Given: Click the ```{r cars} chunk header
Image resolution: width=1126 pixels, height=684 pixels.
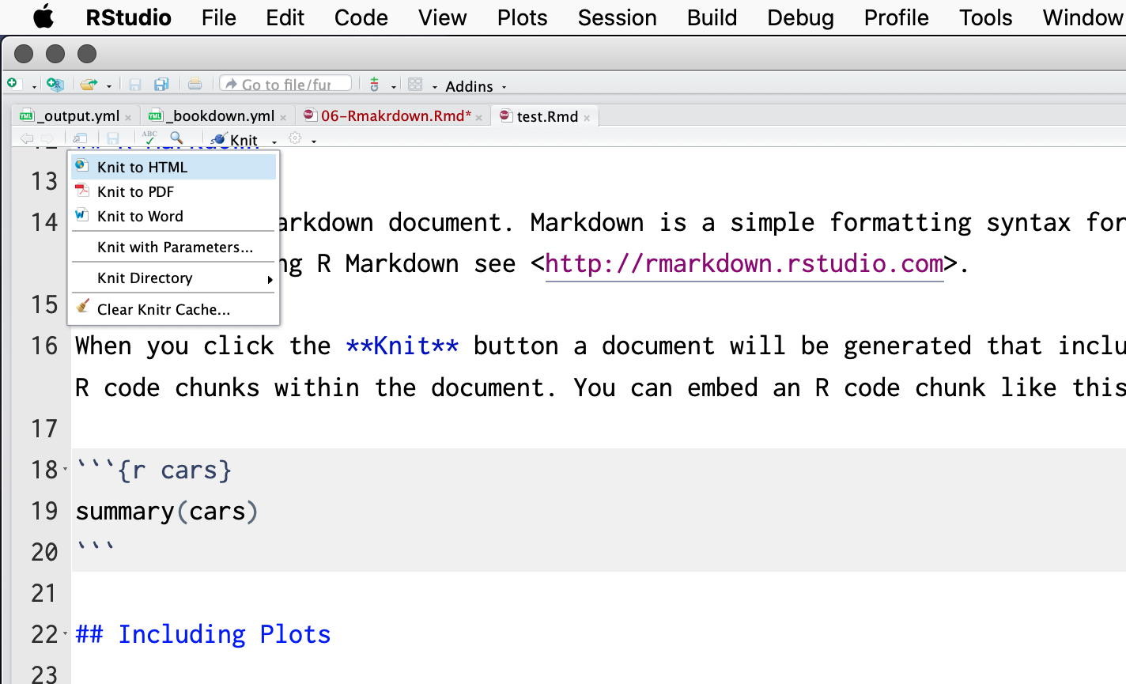Looking at the screenshot, I should click(x=154, y=470).
